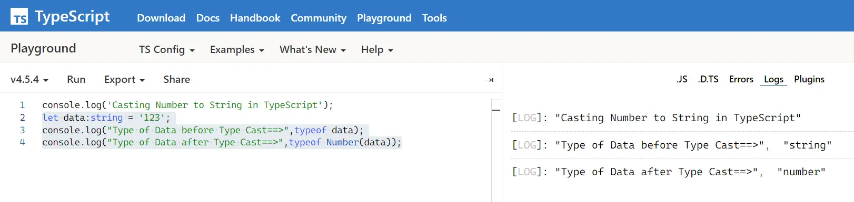Viewport: 854px width, 202px height.
Task: Click line number 3 in gutter
Action: coord(23,130)
